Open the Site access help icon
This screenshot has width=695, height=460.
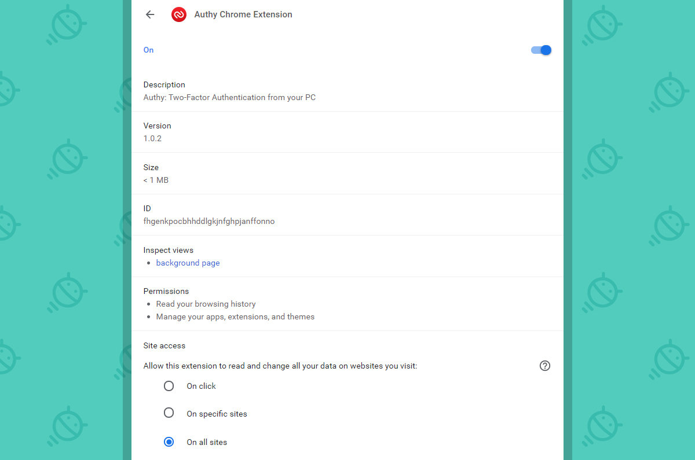tap(544, 366)
